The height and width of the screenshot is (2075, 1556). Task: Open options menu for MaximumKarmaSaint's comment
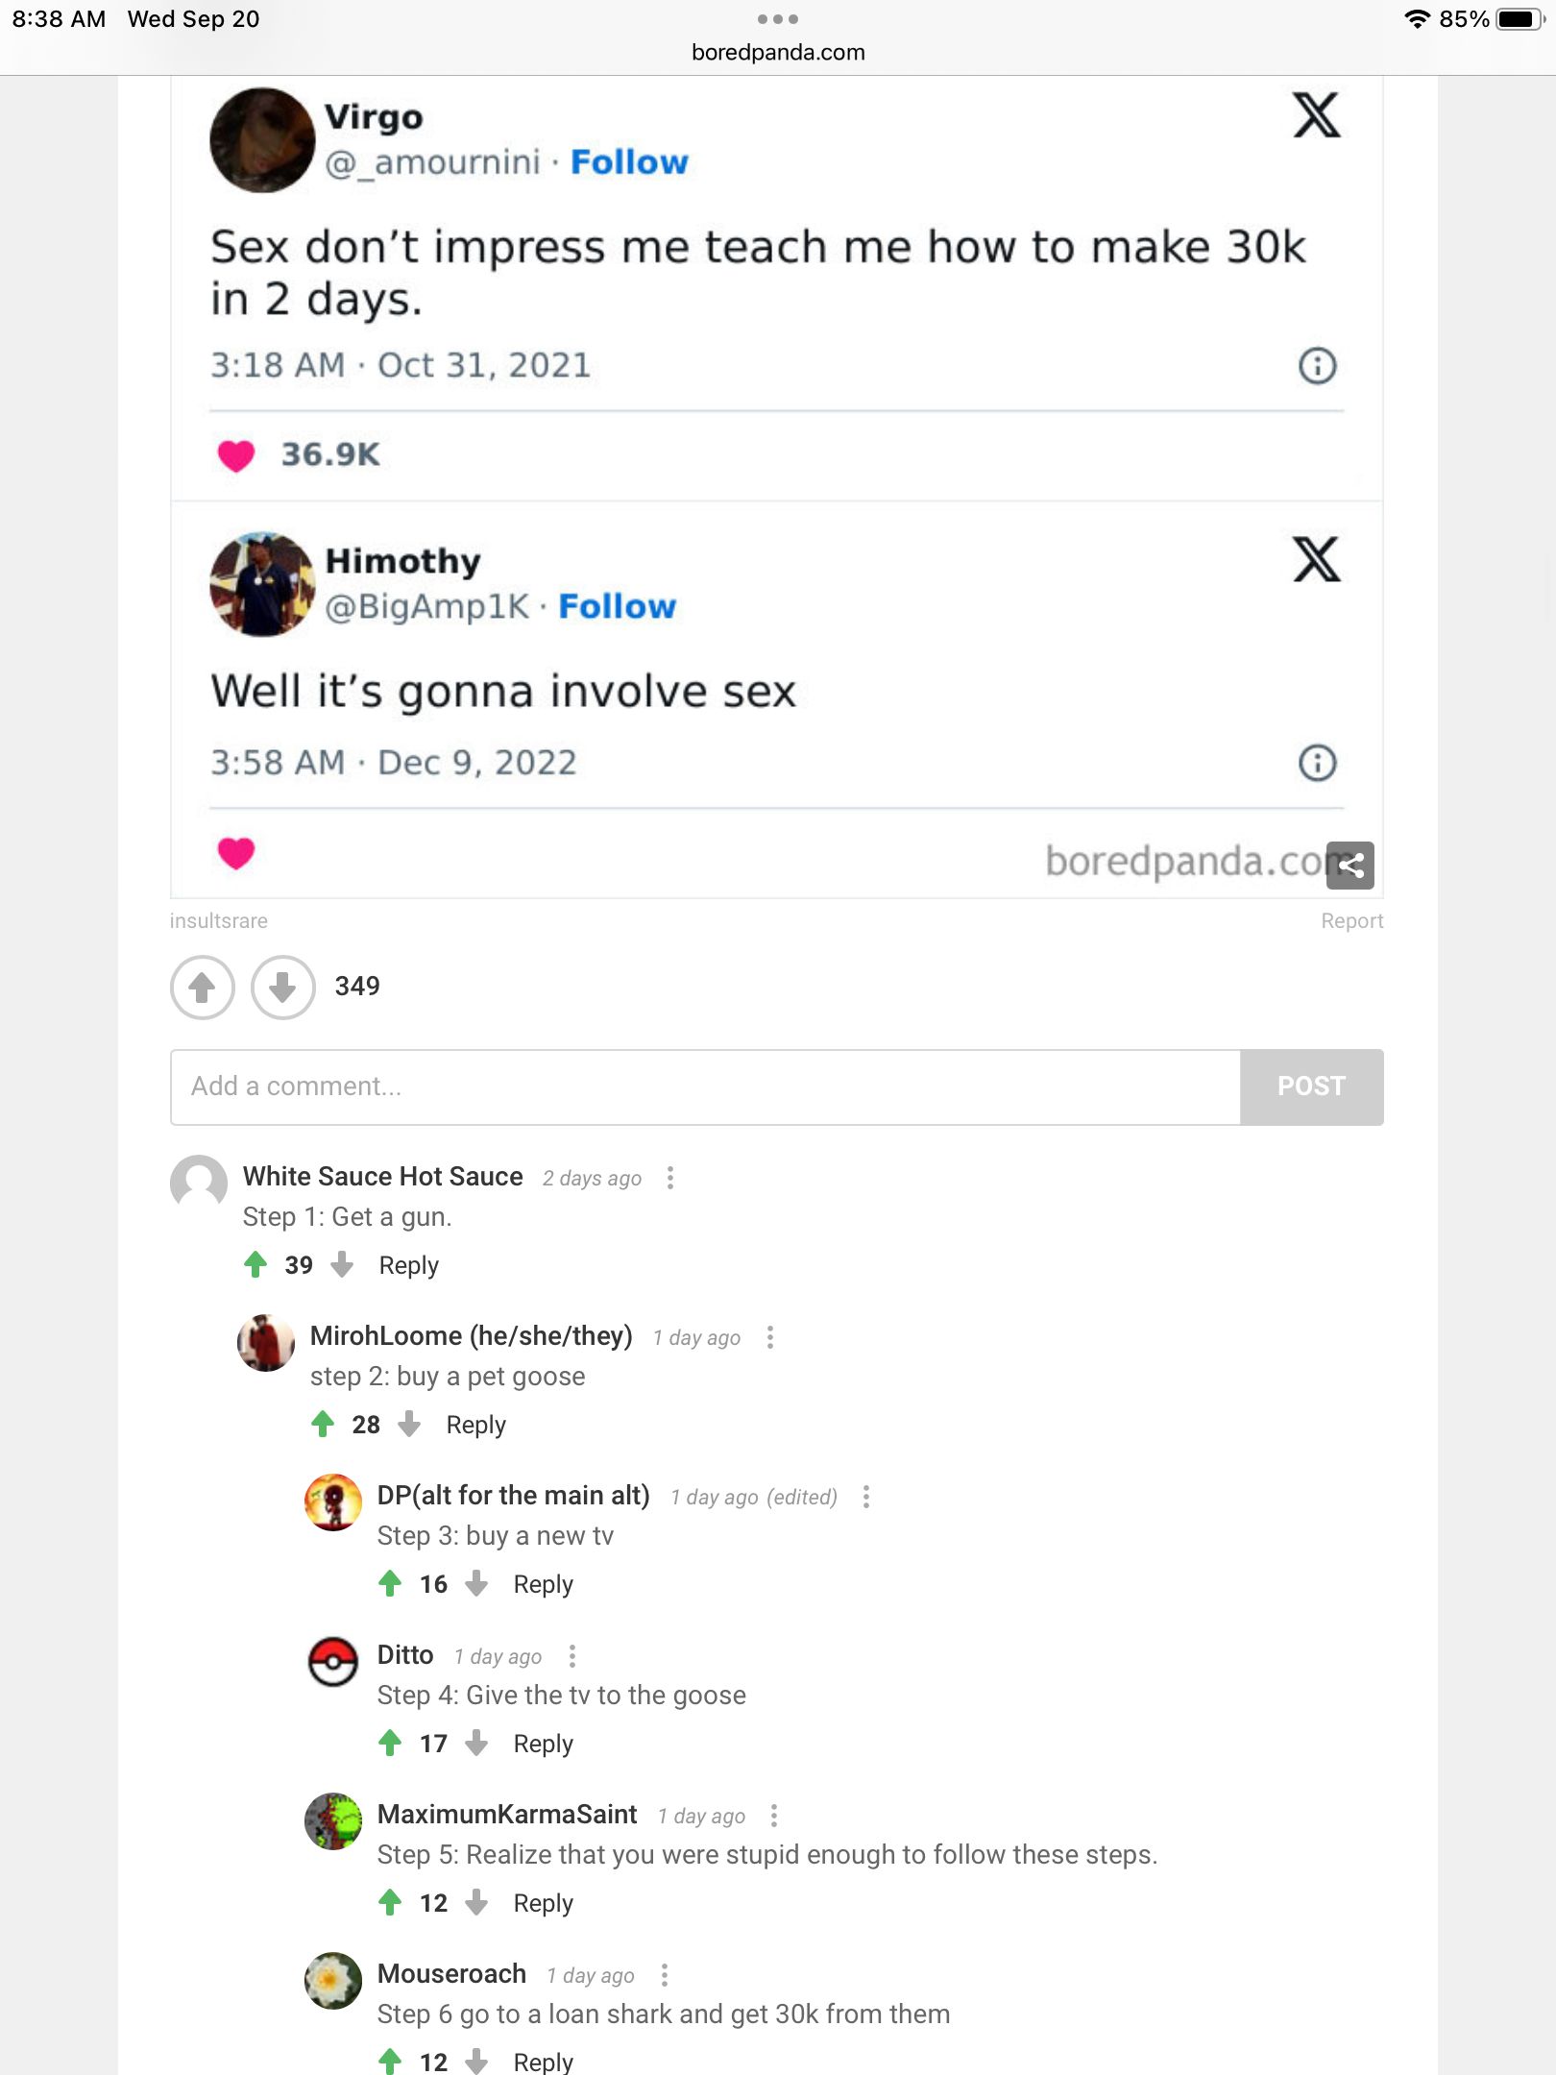[x=774, y=1817]
